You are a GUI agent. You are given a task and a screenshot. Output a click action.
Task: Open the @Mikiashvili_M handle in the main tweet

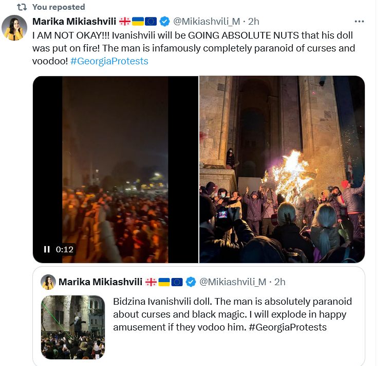click(x=207, y=21)
